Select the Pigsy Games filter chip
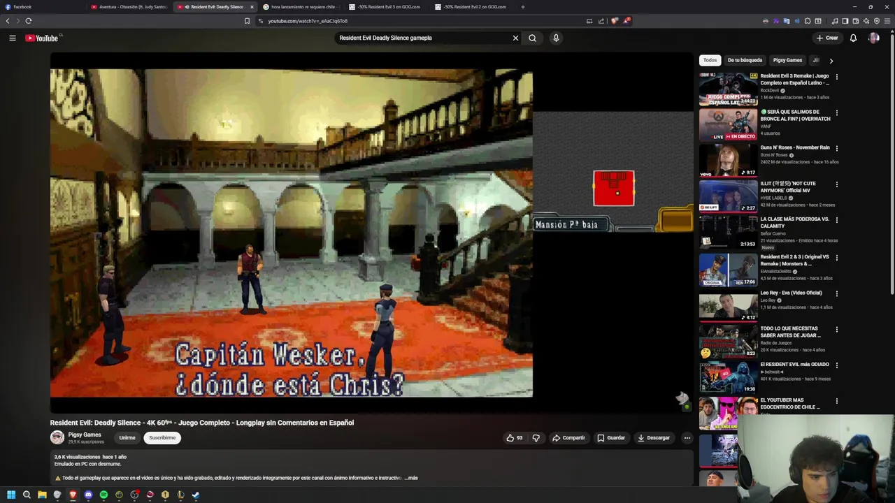Viewport: 895px width, 503px height. tap(787, 60)
